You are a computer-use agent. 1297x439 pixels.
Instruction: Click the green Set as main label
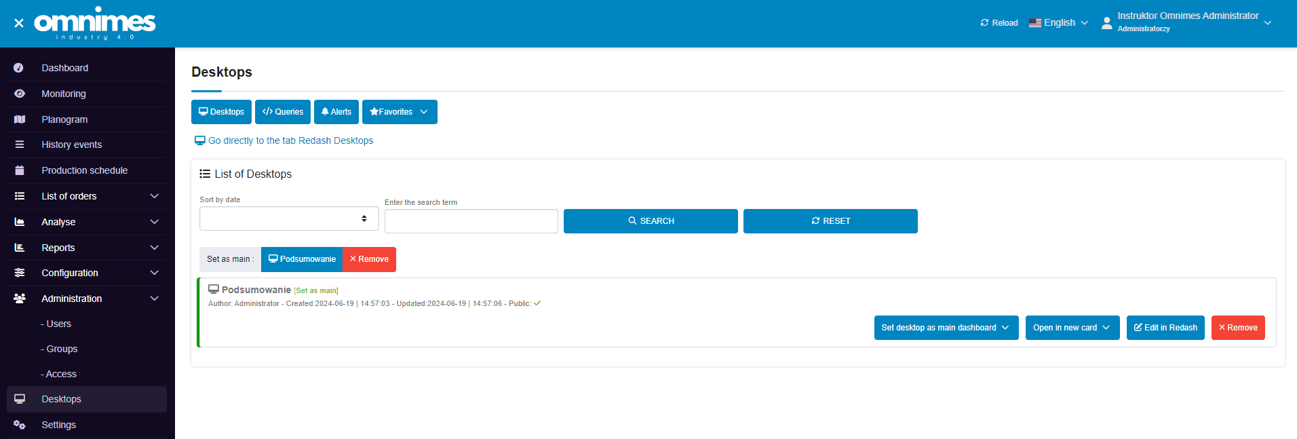pyautogui.click(x=316, y=290)
